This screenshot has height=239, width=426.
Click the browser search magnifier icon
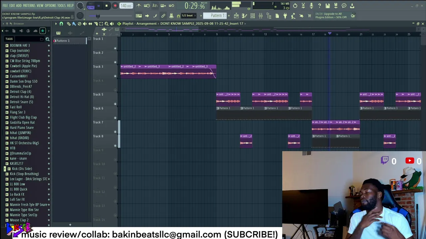coord(47,39)
